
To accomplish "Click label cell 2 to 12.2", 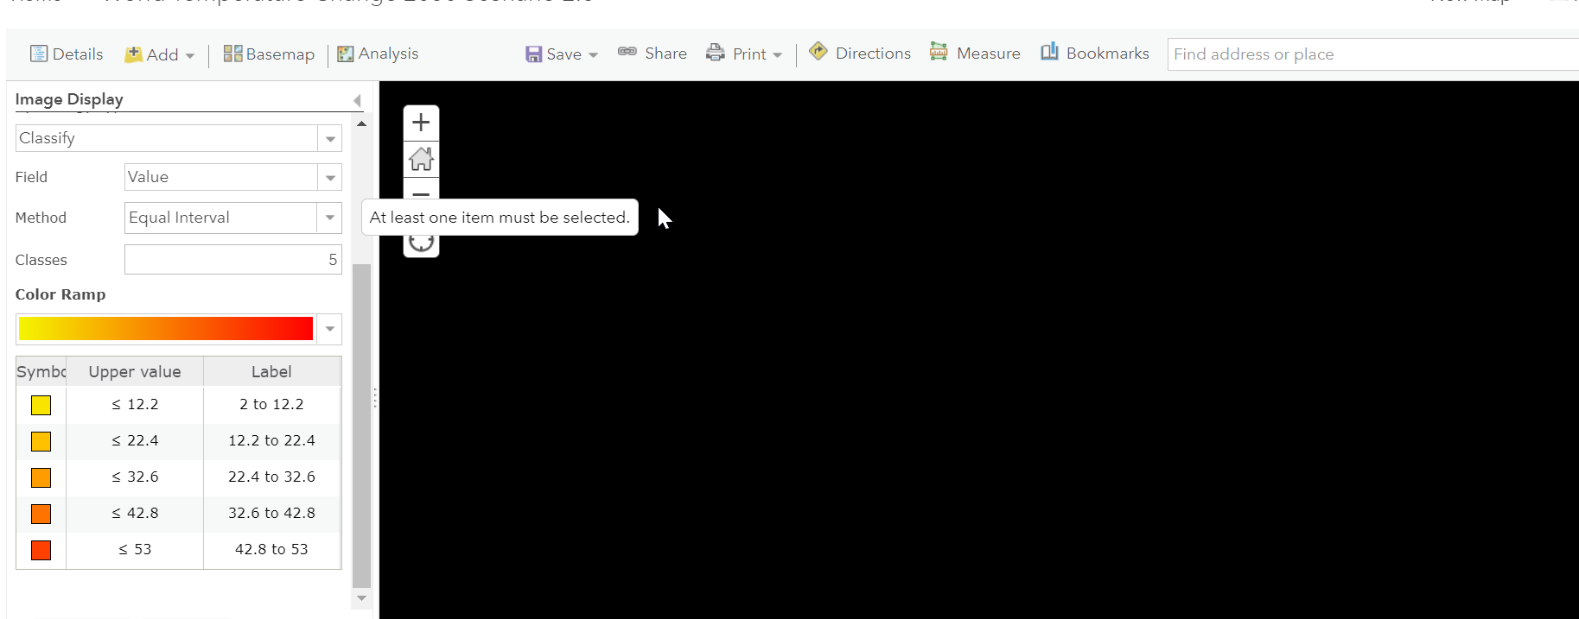I will pyautogui.click(x=271, y=404).
